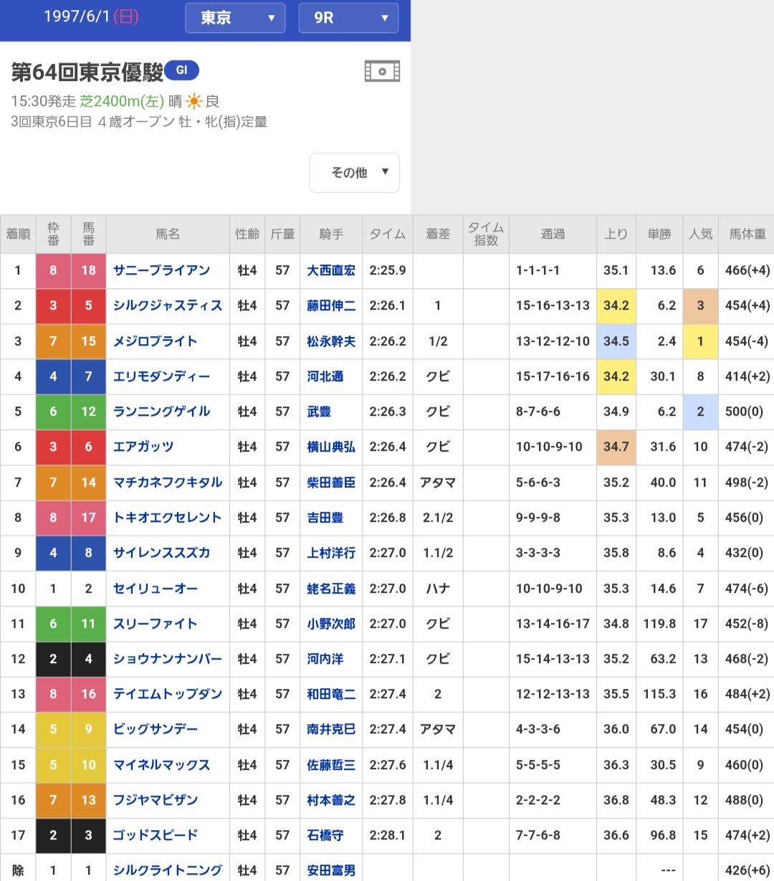Click the 上り column header
774x881 pixels.
(616, 234)
